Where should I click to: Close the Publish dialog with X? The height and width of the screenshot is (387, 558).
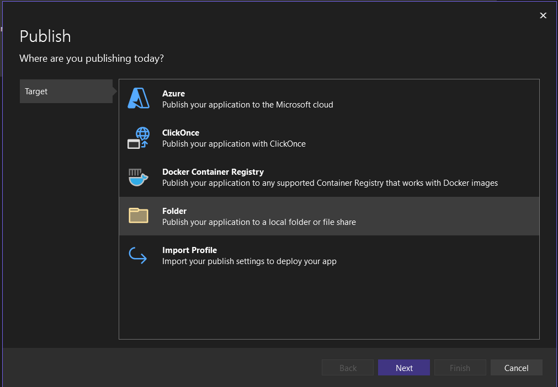click(543, 15)
